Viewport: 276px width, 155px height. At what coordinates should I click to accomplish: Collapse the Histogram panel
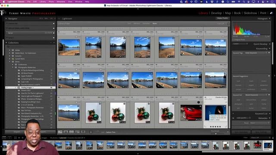(x=270, y=19)
